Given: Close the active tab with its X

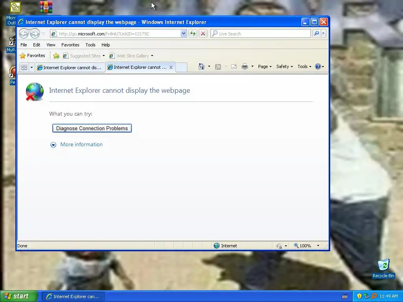Looking at the screenshot, I should point(171,67).
